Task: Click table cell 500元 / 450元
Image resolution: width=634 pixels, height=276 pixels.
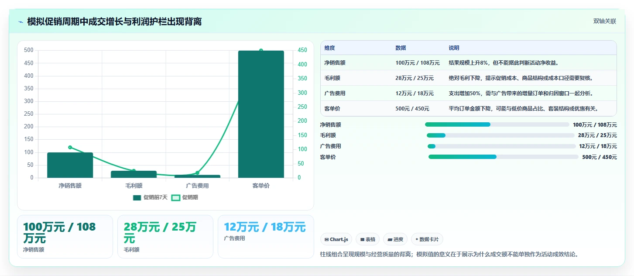Action: pyautogui.click(x=412, y=109)
